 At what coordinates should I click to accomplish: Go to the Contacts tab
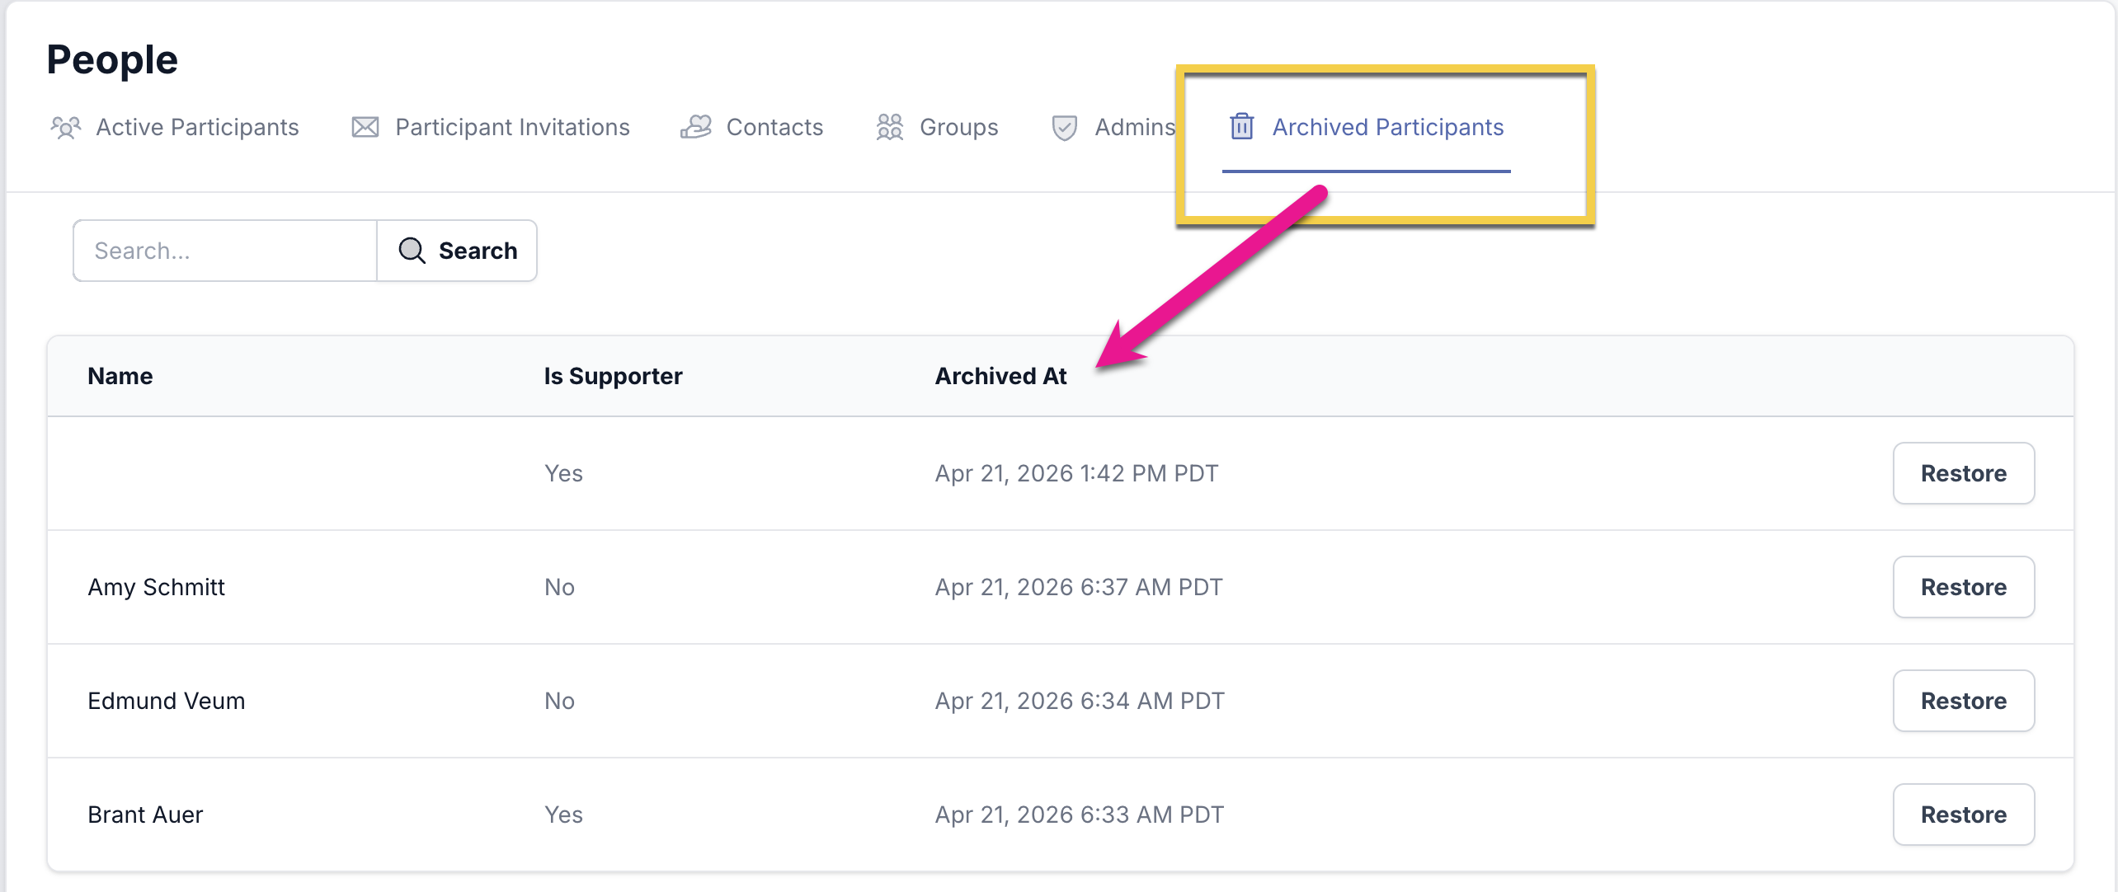pyautogui.click(x=774, y=128)
